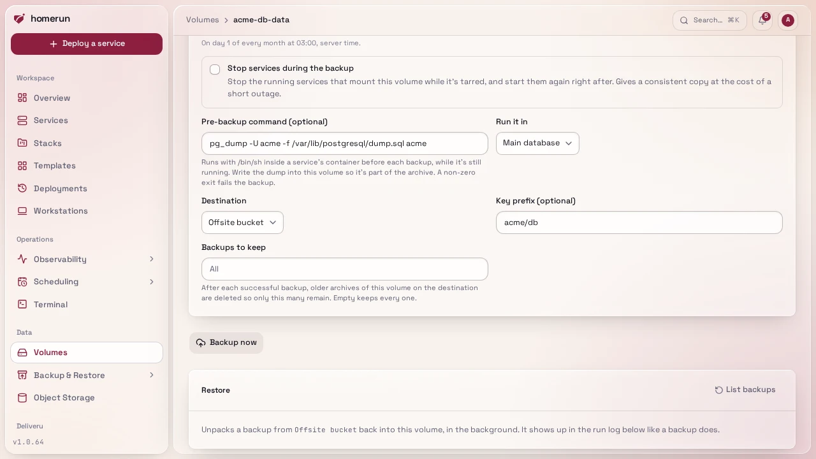
Task: Focus the Backups to keep field
Action: coord(345,269)
